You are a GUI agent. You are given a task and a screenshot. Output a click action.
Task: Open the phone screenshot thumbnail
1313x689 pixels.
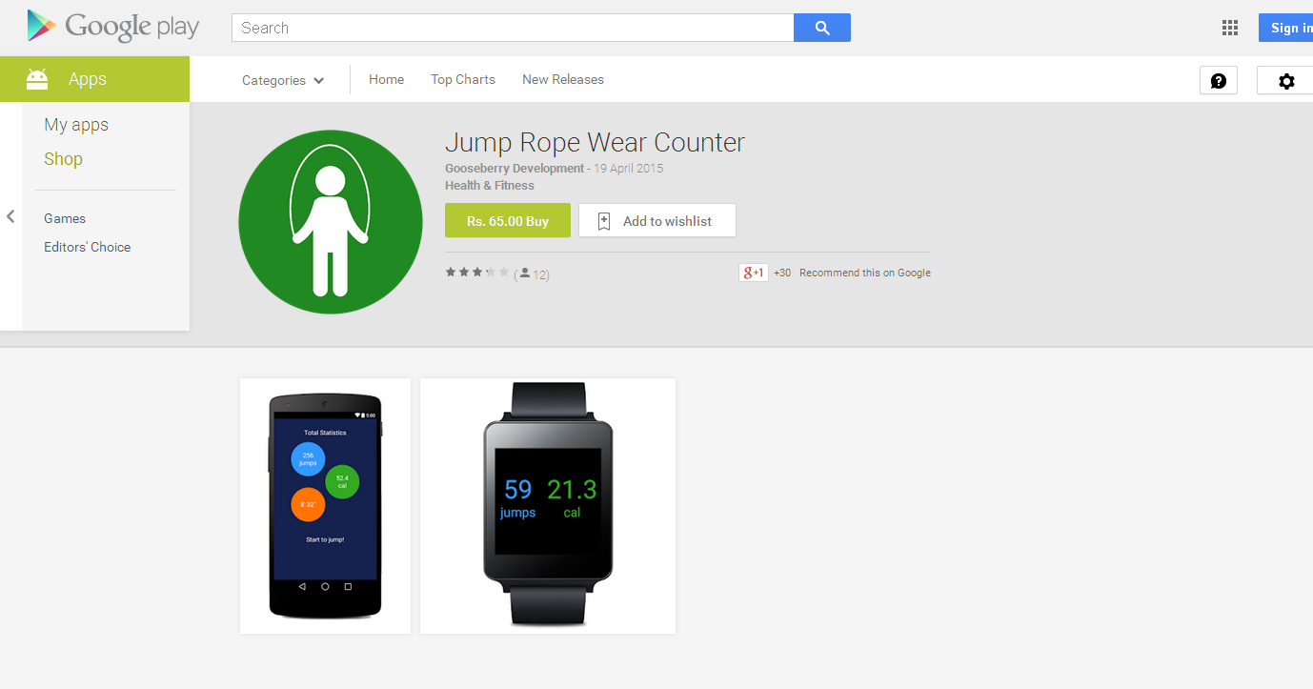pos(325,506)
